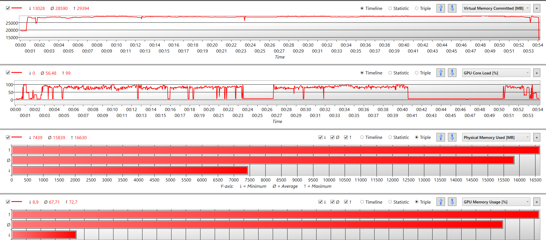This screenshot has height=240, width=546.
Task: Open the Virtual Memory Committed [MB] dropdown
Action: (x=496, y=8)
